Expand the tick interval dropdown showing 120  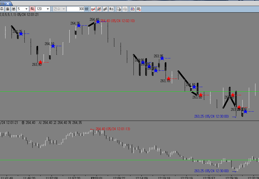coord(43,9)
